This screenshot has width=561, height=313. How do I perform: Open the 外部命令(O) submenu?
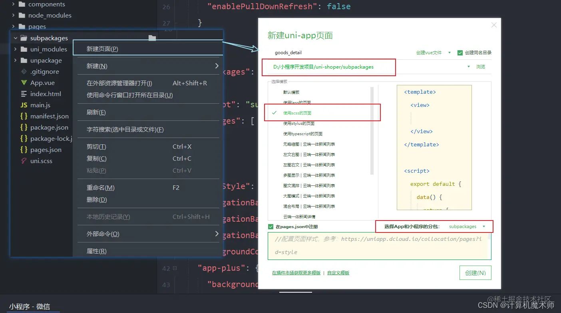click(147, 234)
